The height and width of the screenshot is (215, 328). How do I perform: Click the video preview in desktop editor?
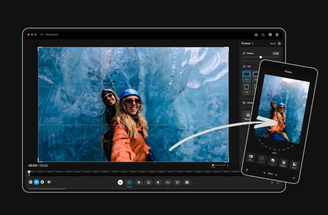(x=133, y=104)
